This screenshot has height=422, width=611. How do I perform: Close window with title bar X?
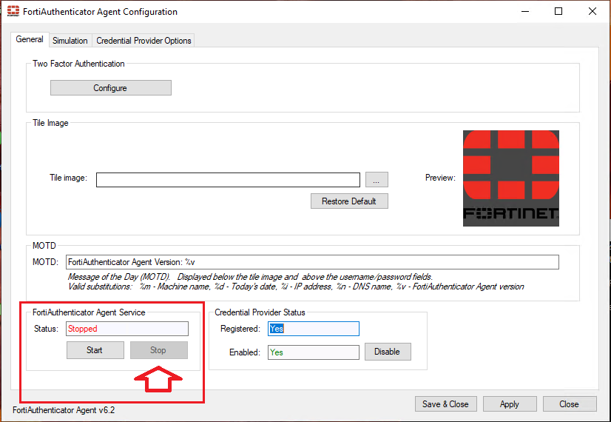click(593, 11)
